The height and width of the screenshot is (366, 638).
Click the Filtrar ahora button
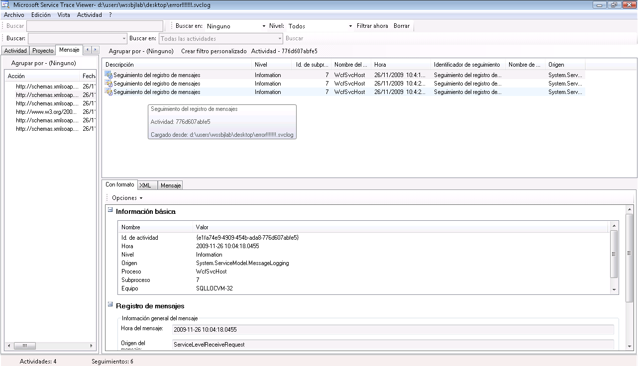click(372, 26)
